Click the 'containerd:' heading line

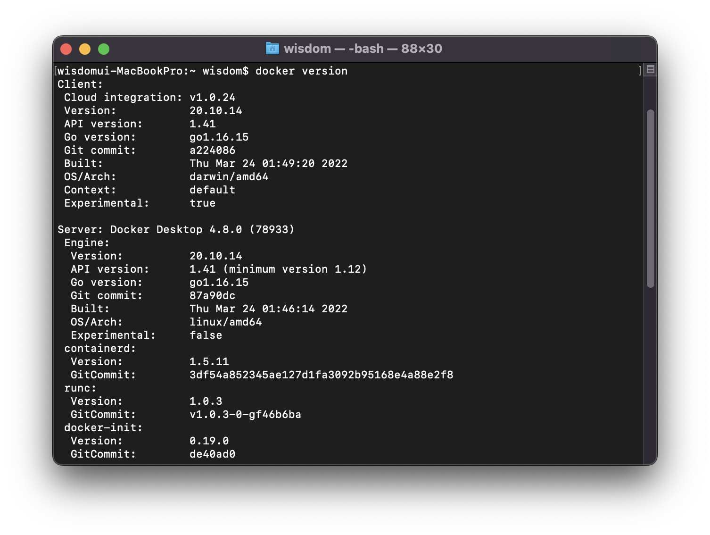coord(100,349)
